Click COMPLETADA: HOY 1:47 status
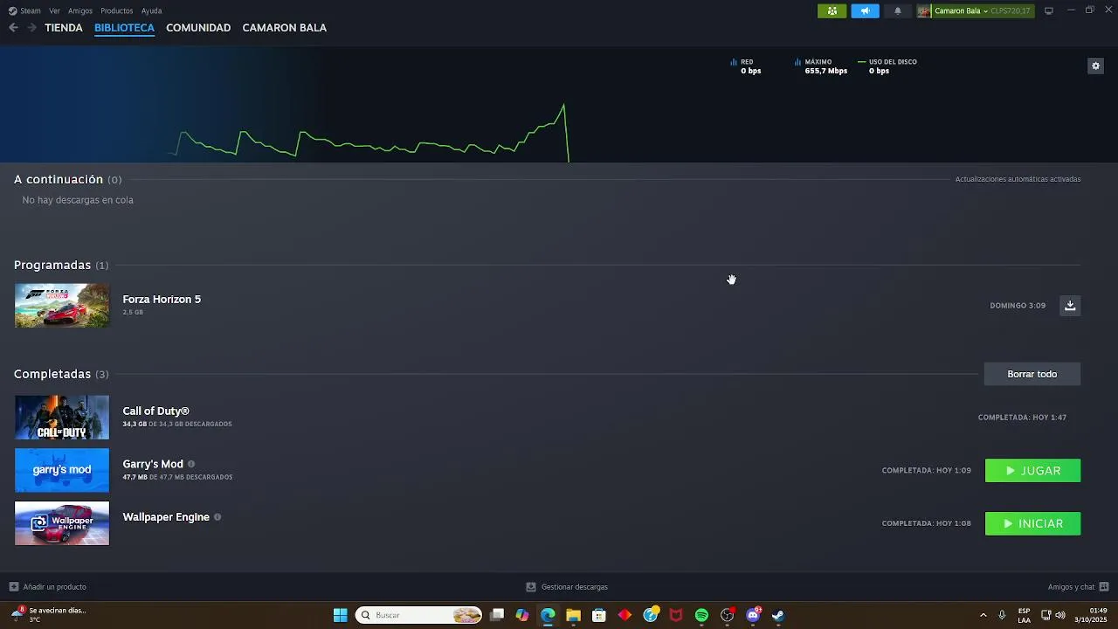Image resolution: width=1118 pixels, height=629 pixels. (1022, 418)
